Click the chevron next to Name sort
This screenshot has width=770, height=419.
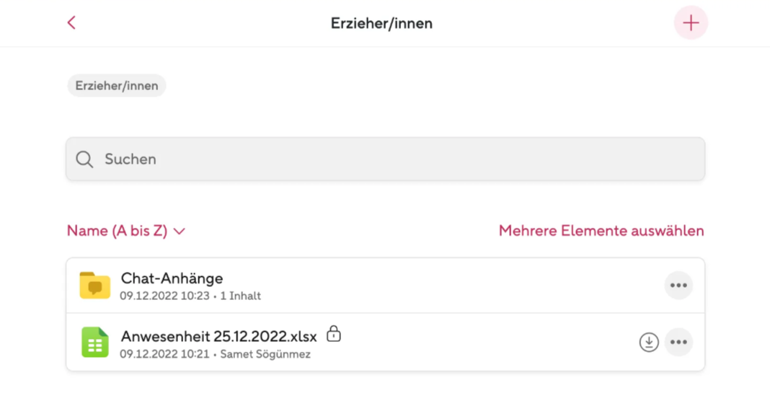click(x=180, y=231)
